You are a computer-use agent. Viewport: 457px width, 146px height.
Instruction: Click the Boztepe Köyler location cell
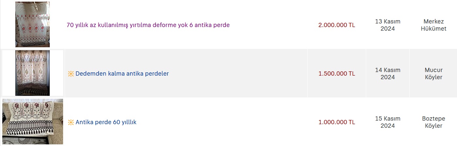(433, 122)
